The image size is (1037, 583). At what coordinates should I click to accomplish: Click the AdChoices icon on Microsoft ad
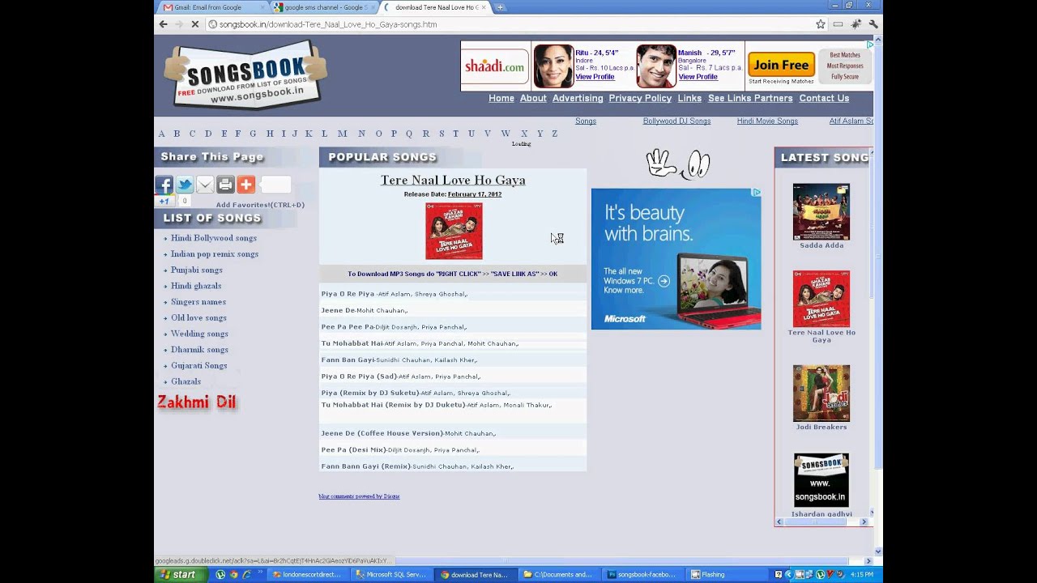(x=756, y=193)
